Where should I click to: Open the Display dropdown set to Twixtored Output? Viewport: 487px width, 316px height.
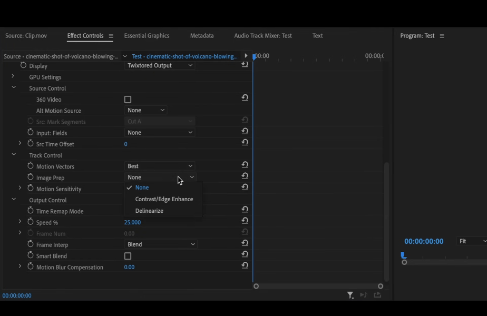tap(160, 65)
